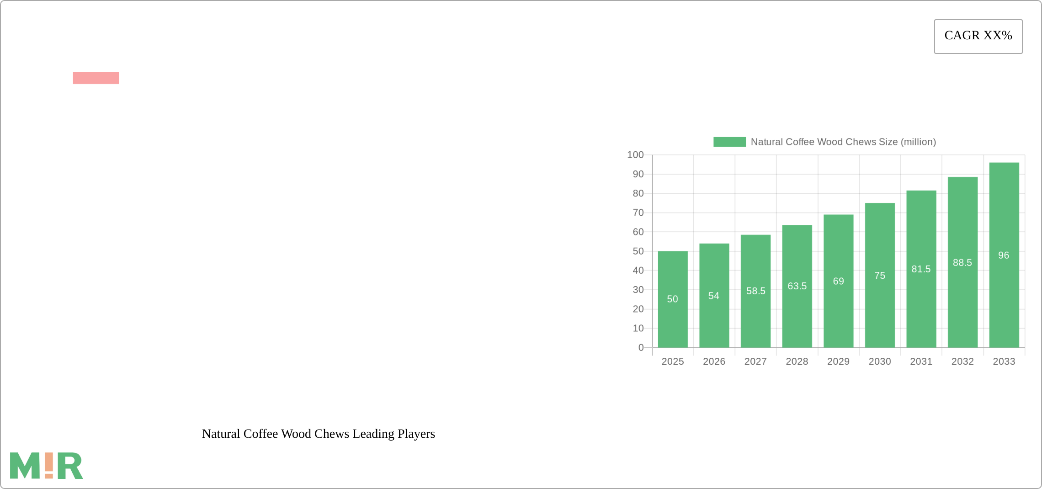Viewport: 1042px width, 489px height.
Task: Click the 2026 x-axis label
Action: tap(714, 361)
